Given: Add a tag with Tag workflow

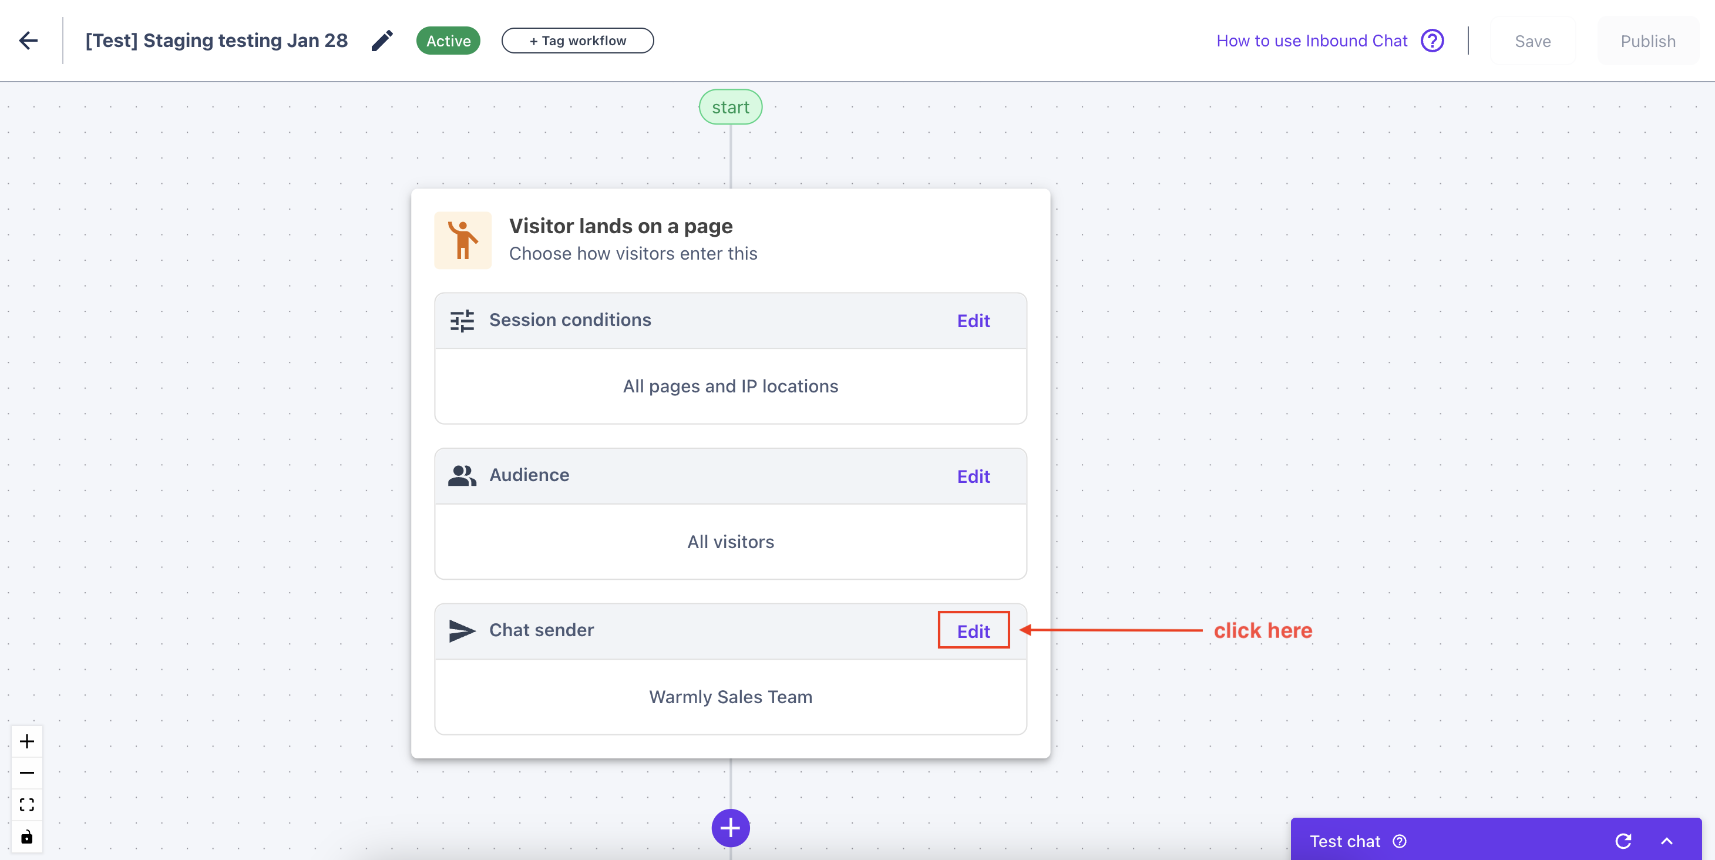Looking at the screenshot, I should coord(577,41).
